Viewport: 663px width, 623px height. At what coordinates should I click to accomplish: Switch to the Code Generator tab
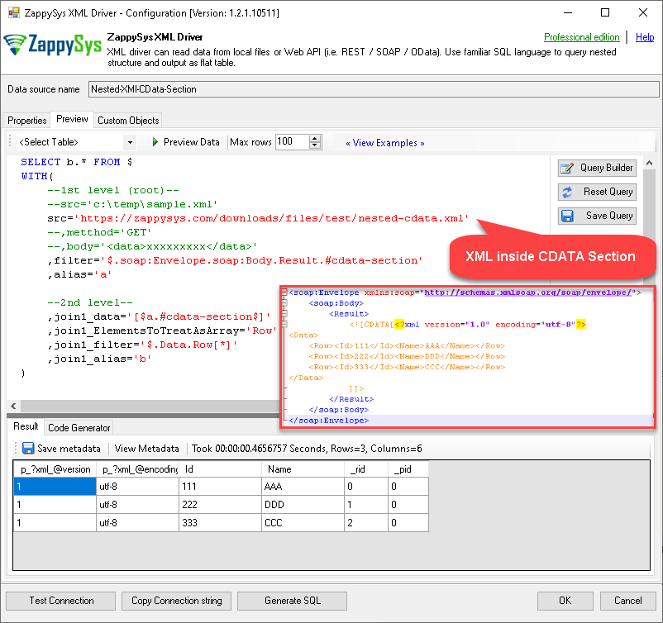[79, 428]
